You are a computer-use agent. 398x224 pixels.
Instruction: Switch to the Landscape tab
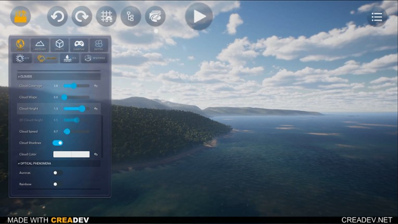[x=40, y=45]
